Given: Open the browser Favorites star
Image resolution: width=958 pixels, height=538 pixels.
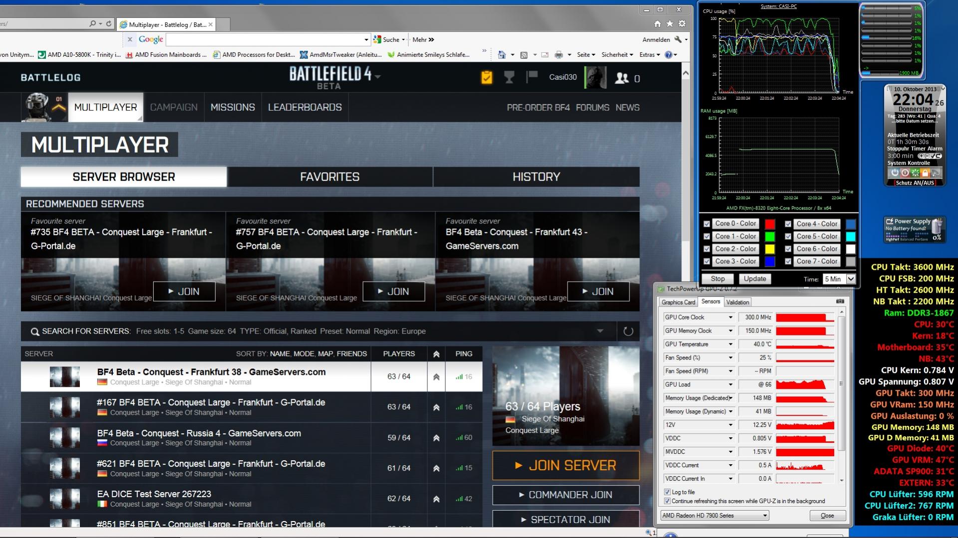Looking at the screenshot, I should (670, 23).
